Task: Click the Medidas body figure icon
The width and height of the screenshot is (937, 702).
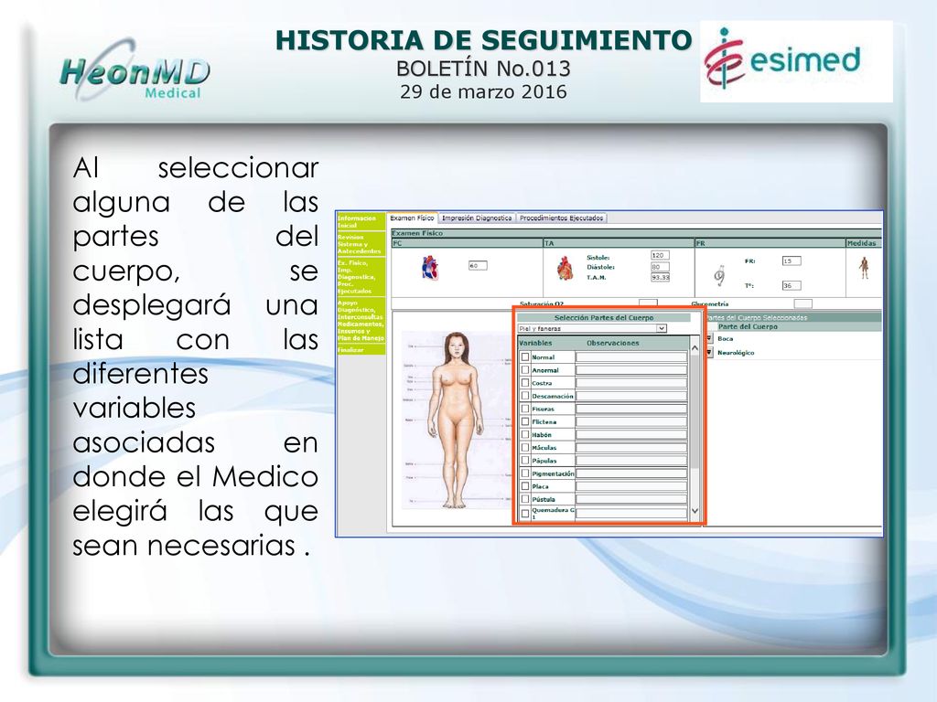Action: click(x=864, y=268)
